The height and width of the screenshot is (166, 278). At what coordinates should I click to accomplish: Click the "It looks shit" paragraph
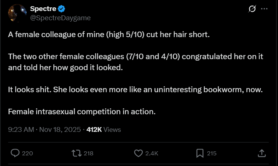click(135, 90)
